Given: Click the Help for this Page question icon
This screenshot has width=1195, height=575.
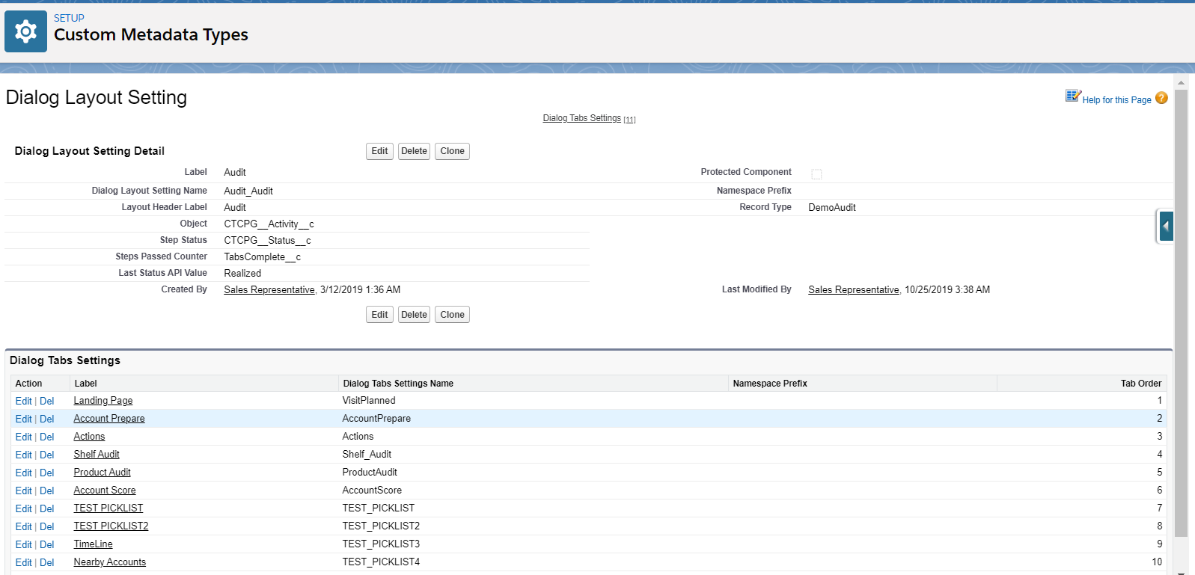Looking at the screenshot, I should 1161,98.
